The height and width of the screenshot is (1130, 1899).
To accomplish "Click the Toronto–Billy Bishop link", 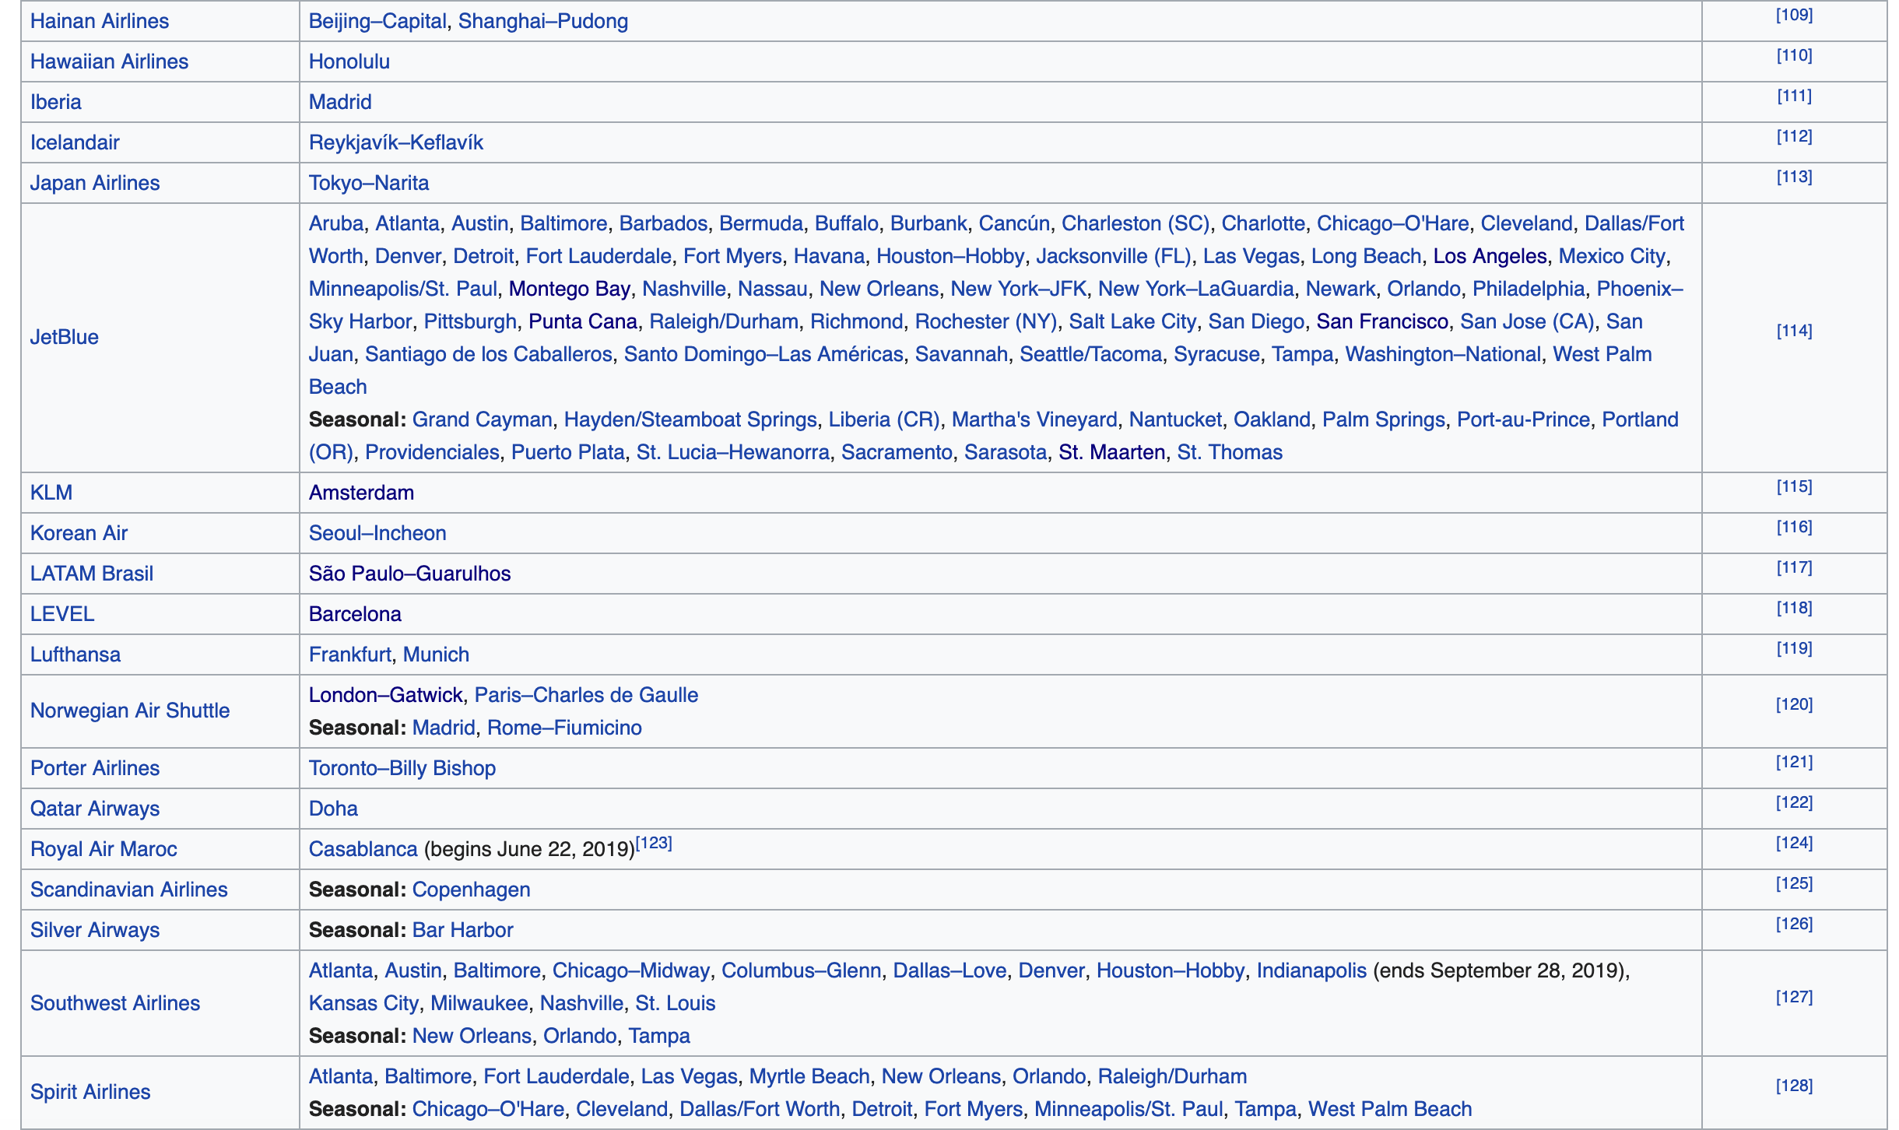I will [x=402, y=768].
